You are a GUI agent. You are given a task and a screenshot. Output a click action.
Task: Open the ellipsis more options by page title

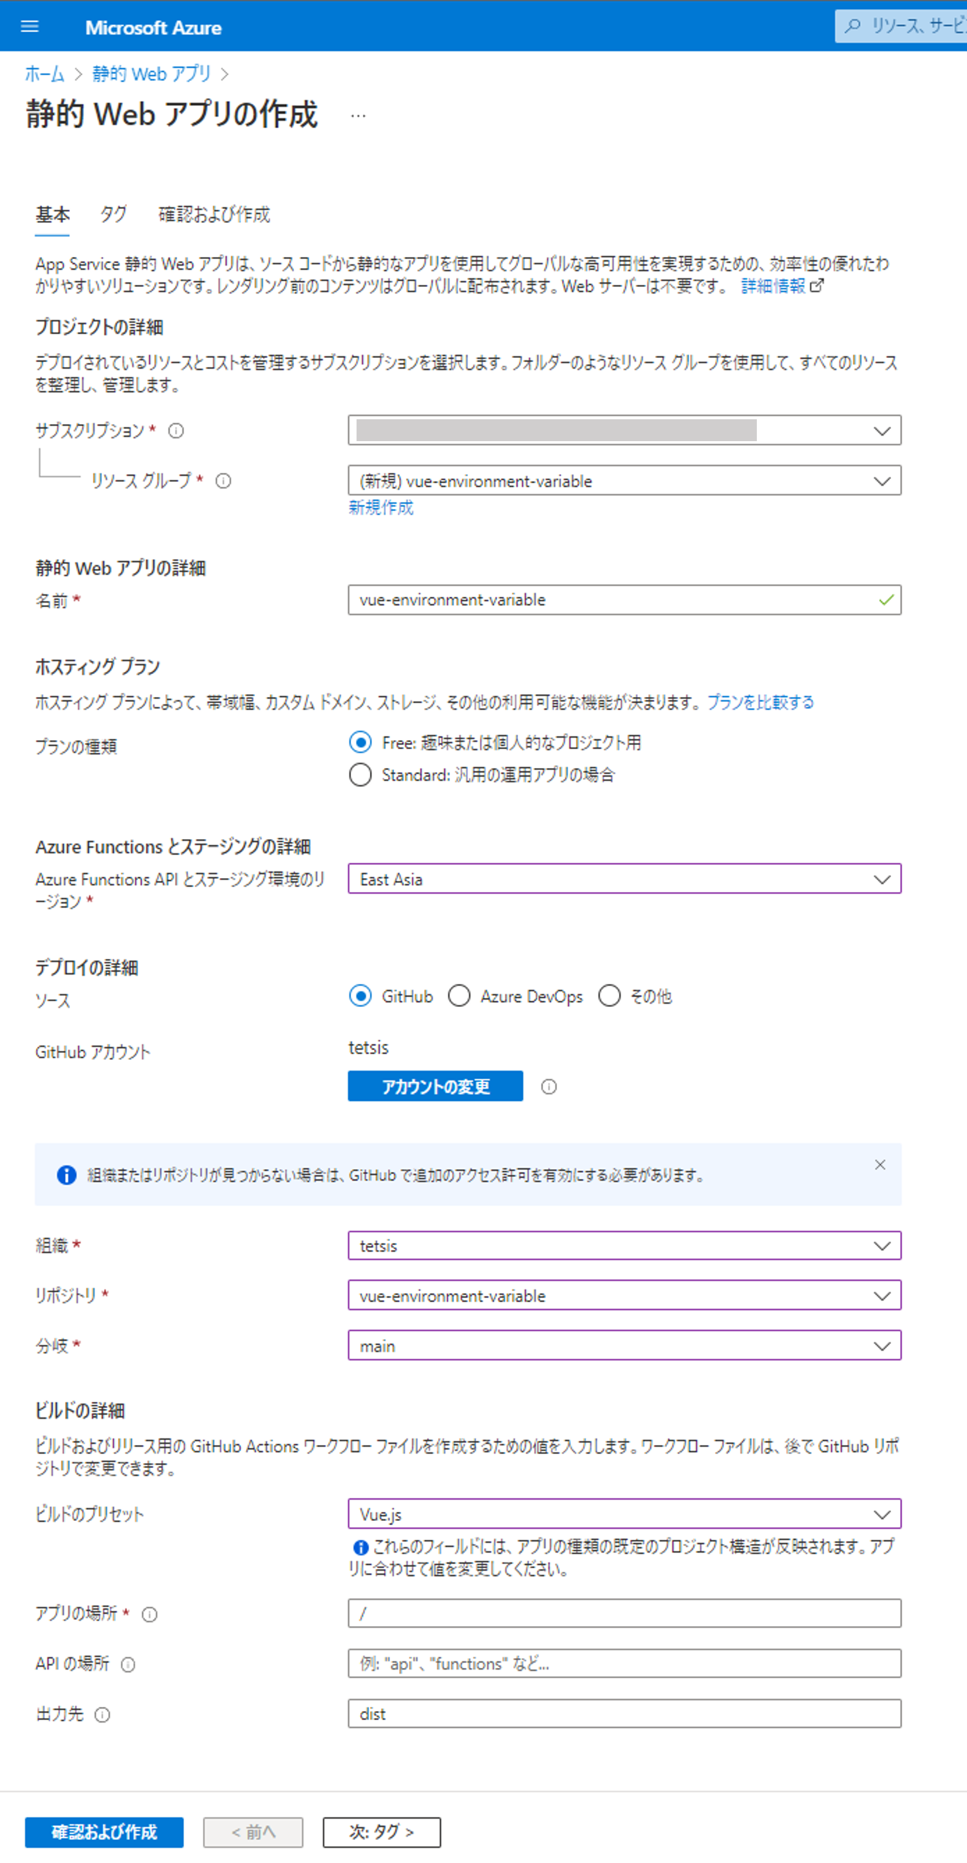358,115
